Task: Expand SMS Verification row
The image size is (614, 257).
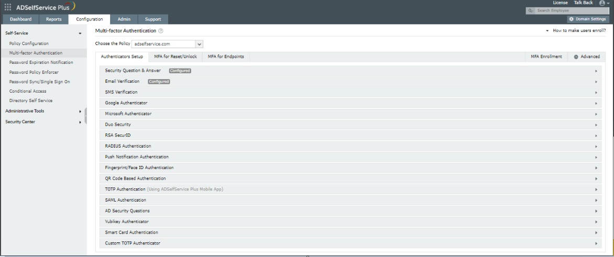Action: tap(351, 92)
